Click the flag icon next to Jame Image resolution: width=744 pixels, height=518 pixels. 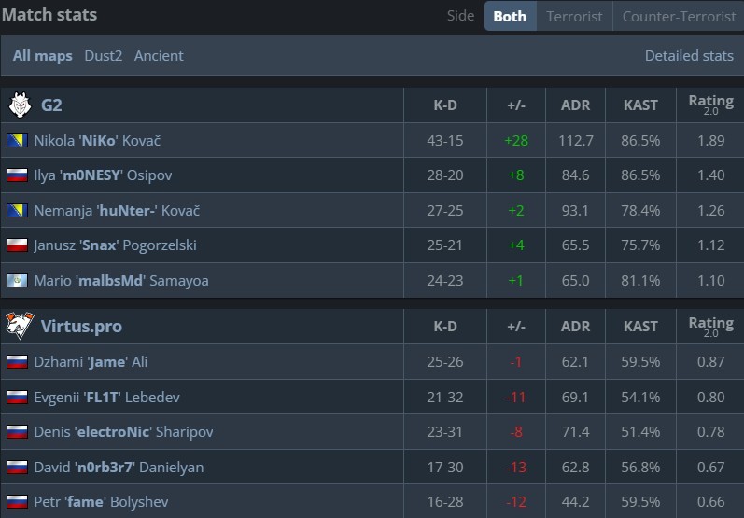tap(16, 362)
